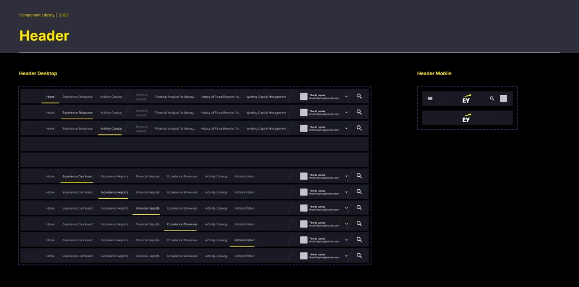Screen dimensions: 579x287
Task: Click Experience Reports in Administration header with nothing underlined
Action: tap(114, 255)
